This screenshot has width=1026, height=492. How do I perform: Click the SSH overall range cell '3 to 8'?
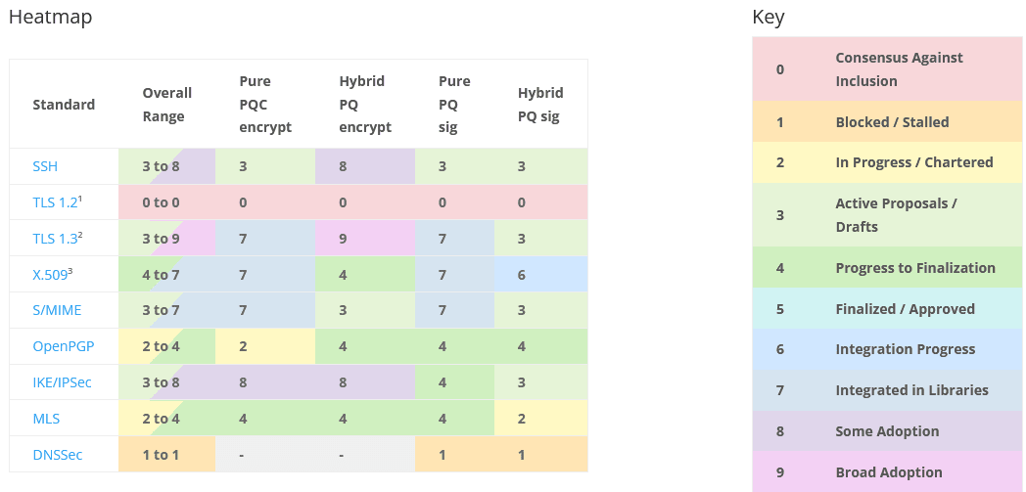click(166, 166)
